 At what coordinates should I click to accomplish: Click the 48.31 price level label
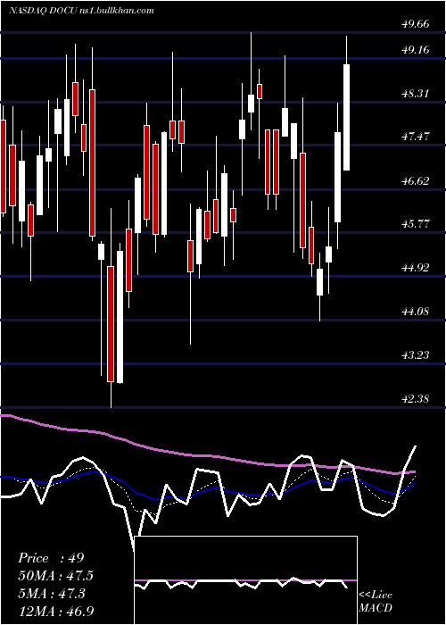click(x=416, y=94)
